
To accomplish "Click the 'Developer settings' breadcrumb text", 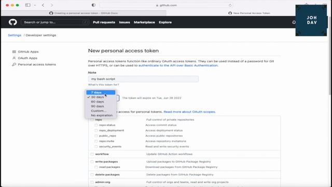I will pos(41,35).
